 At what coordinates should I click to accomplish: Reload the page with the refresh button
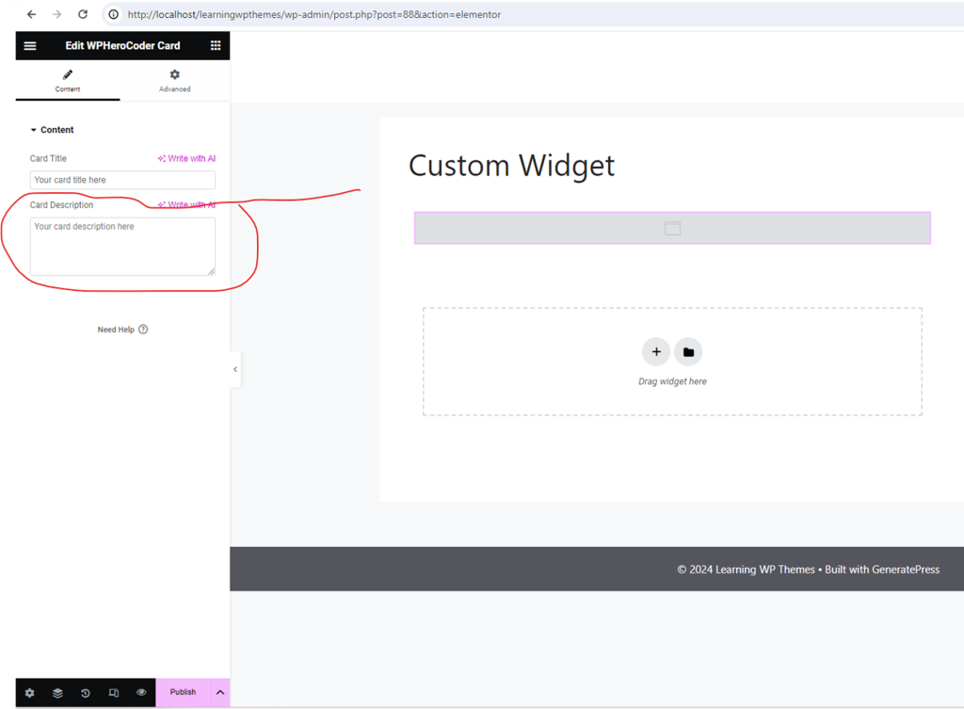click(83, 14)
